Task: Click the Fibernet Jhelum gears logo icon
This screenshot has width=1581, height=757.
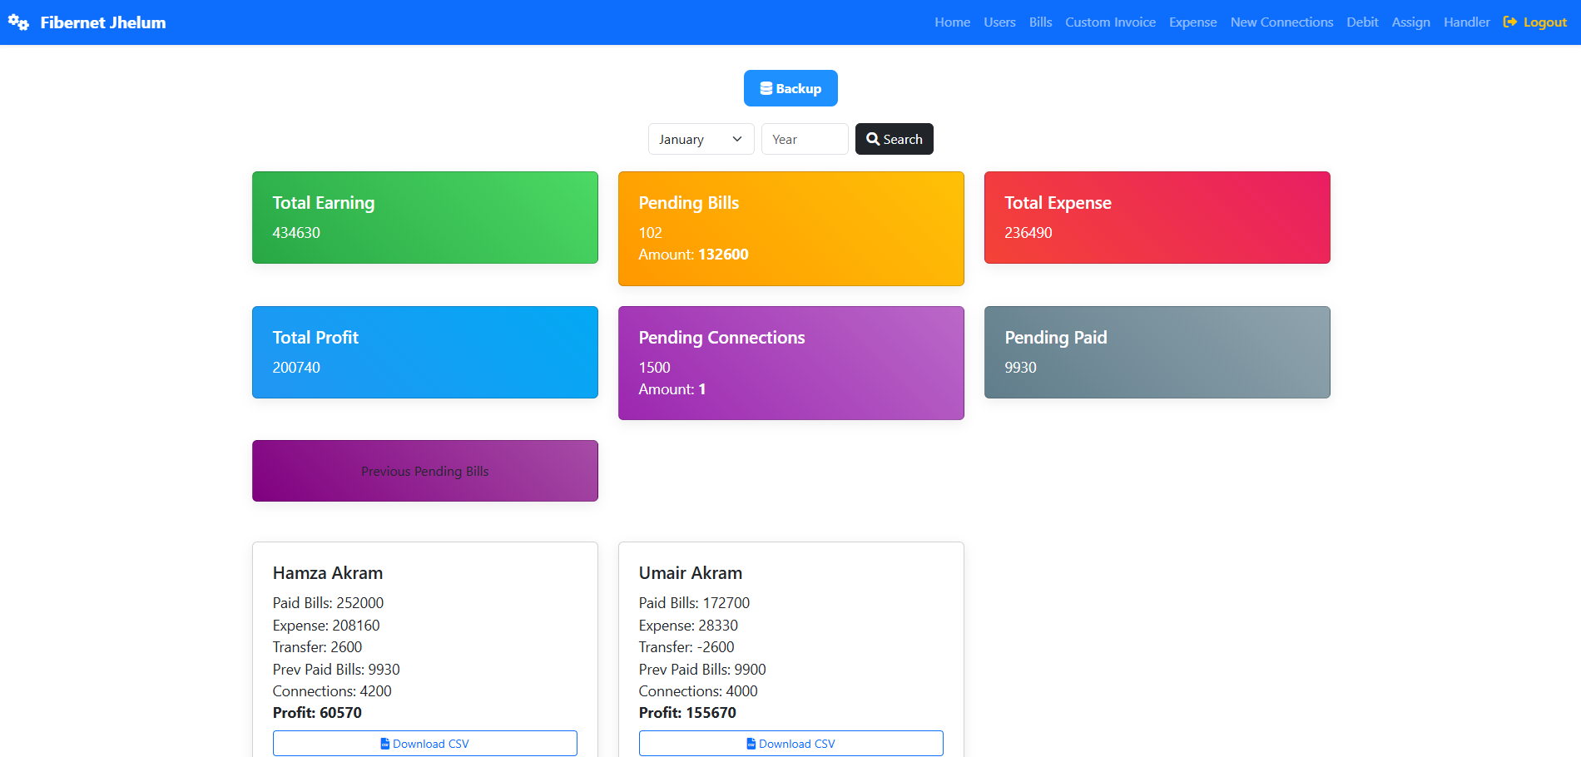Action: 18,22
